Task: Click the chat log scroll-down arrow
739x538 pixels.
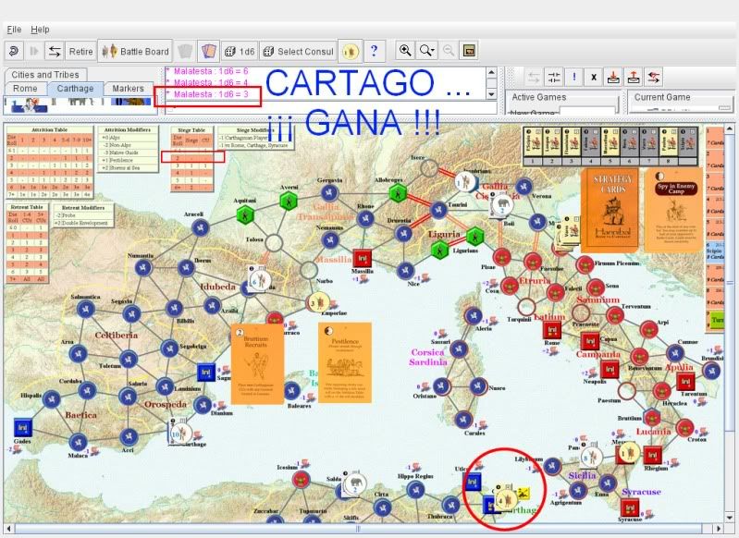Action: 491,94
